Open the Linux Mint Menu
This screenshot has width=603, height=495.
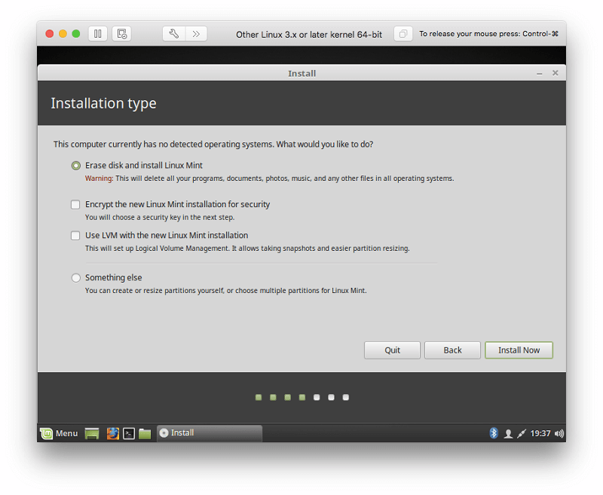pos(59,433)
